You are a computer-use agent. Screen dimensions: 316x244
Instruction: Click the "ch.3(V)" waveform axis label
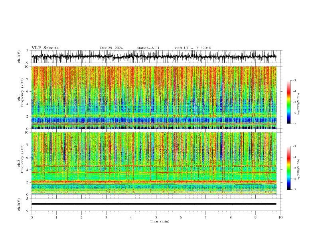coord(19,205)
